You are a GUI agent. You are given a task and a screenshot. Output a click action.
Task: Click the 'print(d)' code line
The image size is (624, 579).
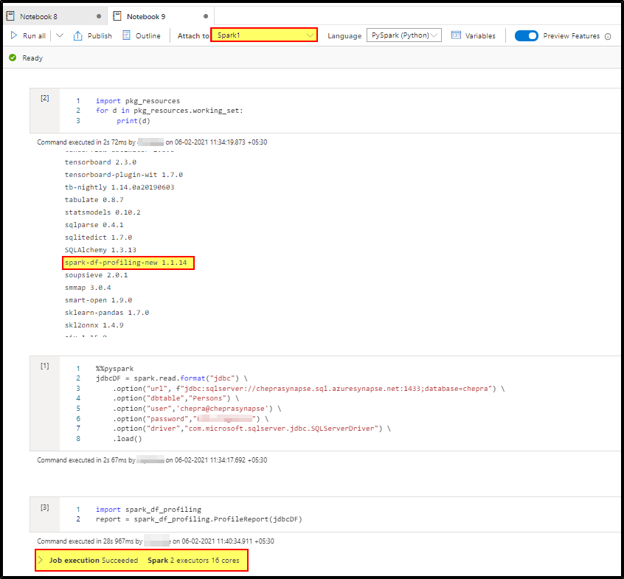click(x=134, y=121)
